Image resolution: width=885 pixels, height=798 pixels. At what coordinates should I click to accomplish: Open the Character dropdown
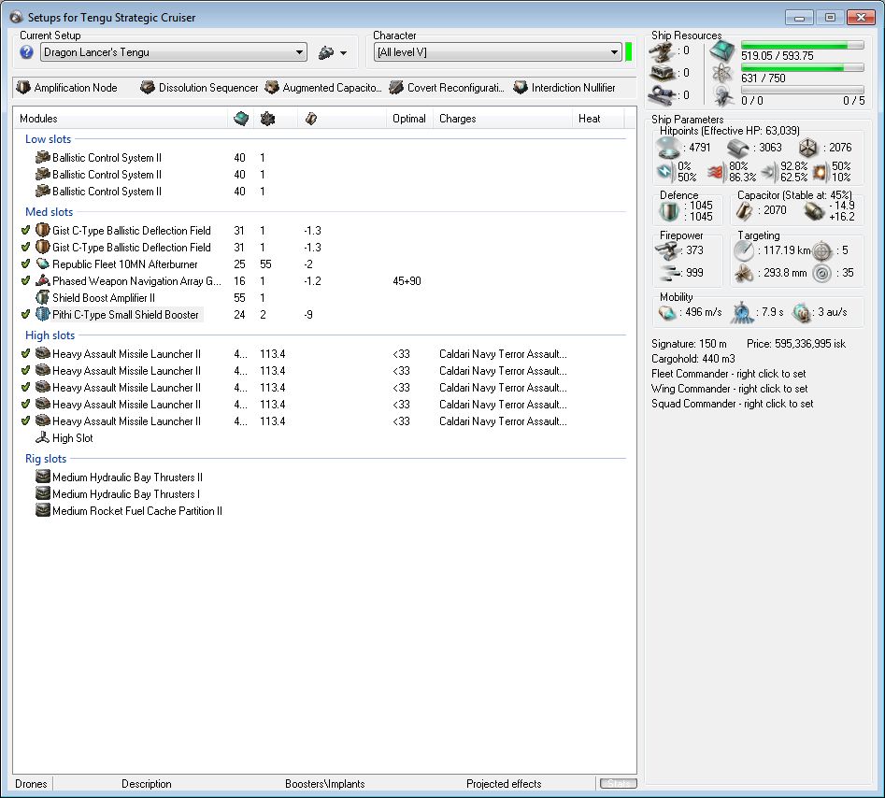point(498,52)
